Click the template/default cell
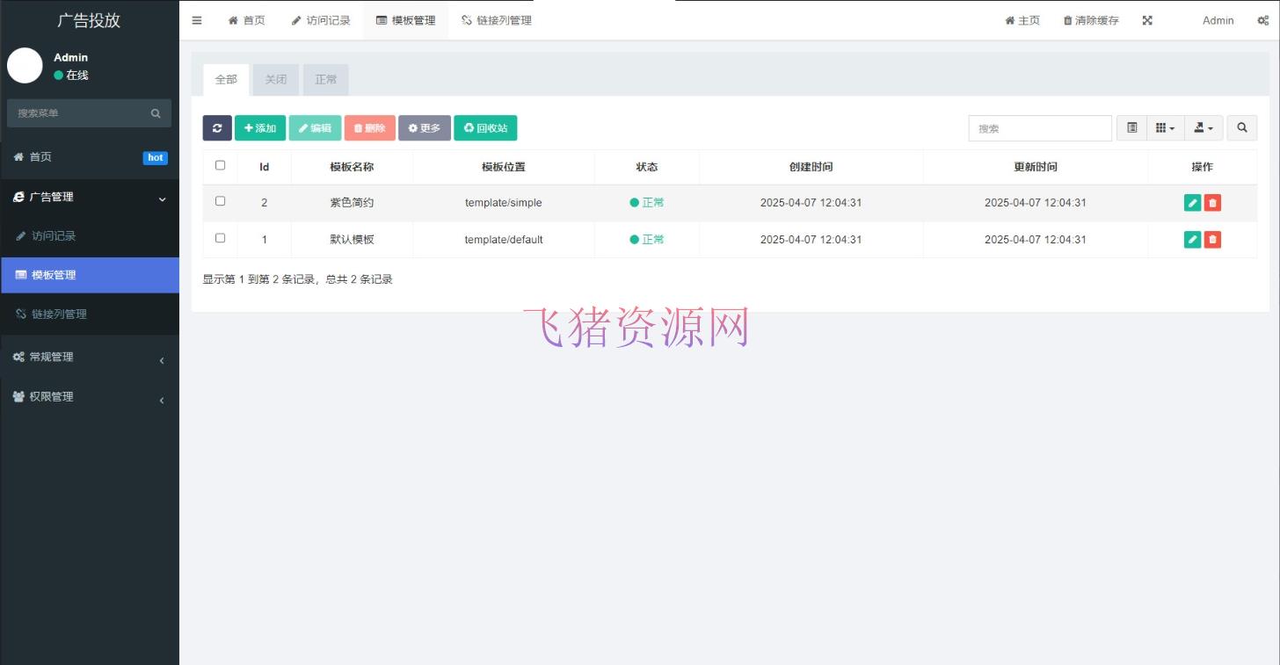The height and width of the screenshot is (665, 1280). pyautogui.click(x=504, y=239)
